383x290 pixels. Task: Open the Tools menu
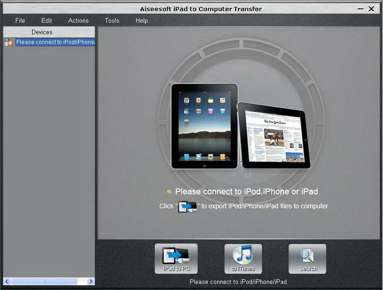pos(112,21)
